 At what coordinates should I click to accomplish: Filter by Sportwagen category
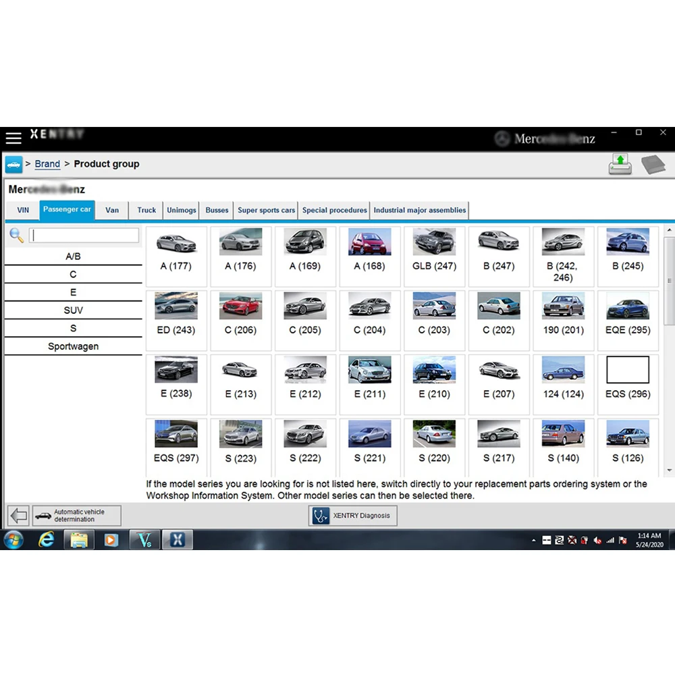click(73, 346)
